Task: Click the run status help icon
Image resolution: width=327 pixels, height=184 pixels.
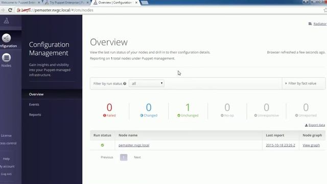Action: (x=125, y=83)
